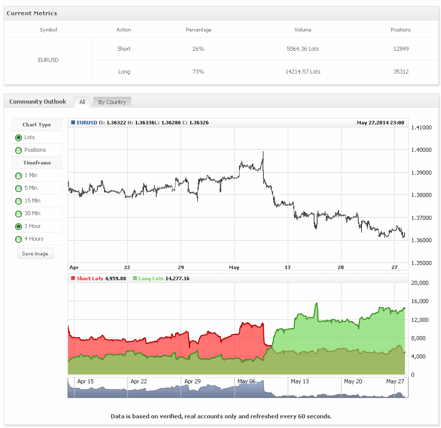Select the Lots chart type radio button
This screenshot has height=428, width=441.
point(19,138)
